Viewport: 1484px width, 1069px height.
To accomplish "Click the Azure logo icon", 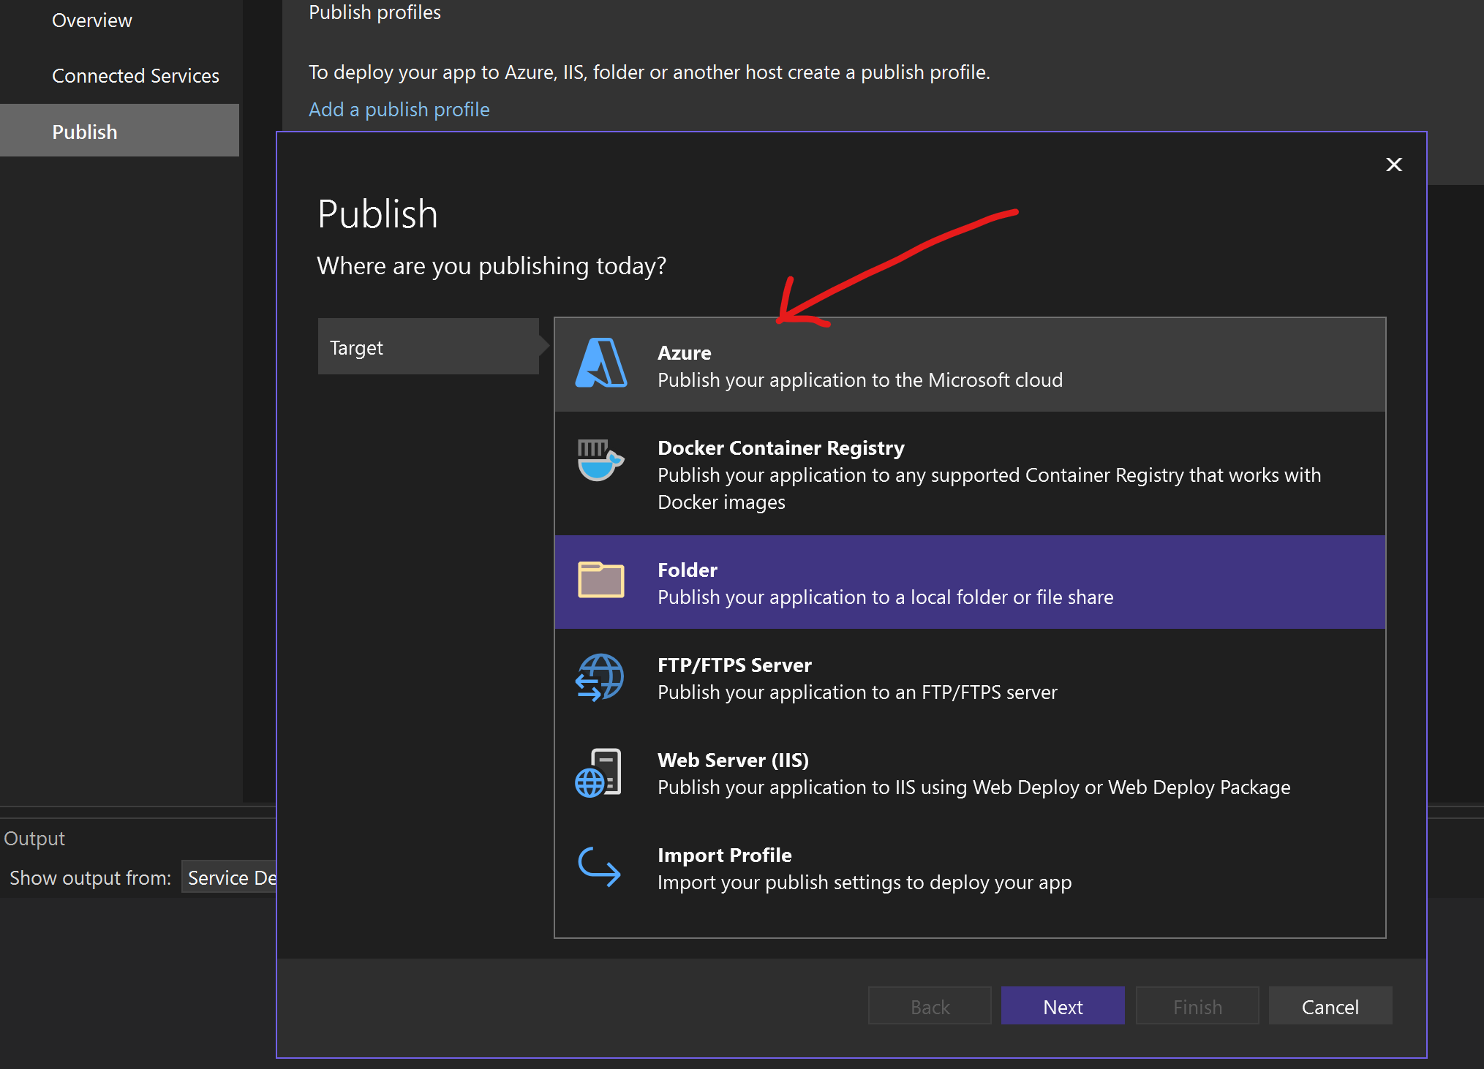I will [601, 363].
